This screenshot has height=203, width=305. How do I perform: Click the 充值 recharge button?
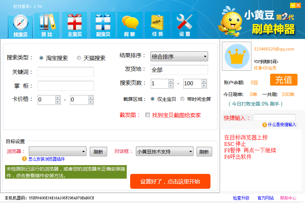click(284, 80)
